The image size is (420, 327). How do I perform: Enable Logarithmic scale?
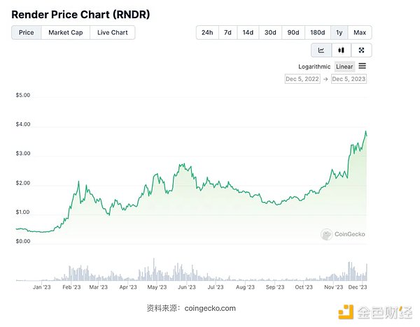tap(314, 66)
